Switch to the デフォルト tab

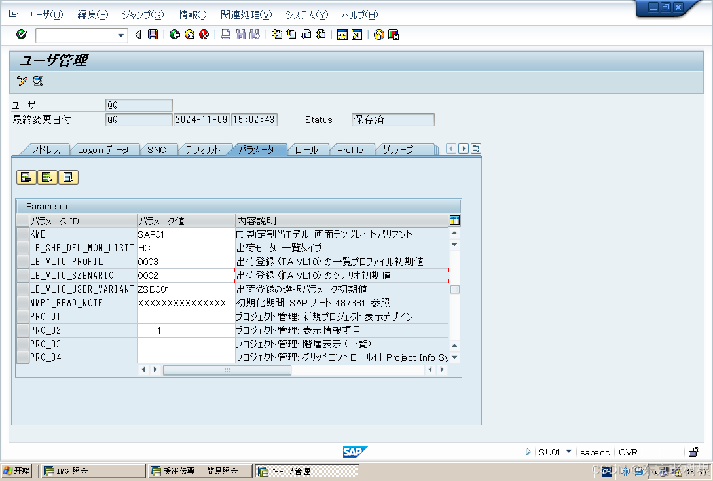coord(202,150)
